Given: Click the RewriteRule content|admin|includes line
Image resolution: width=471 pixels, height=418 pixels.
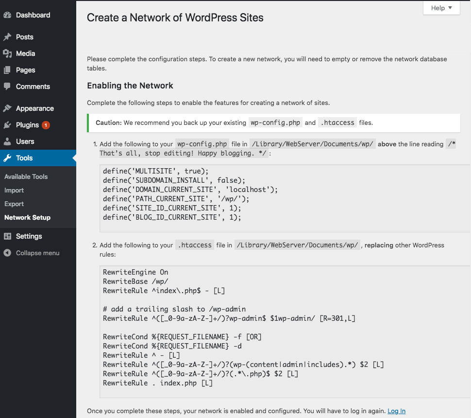Looking at the screenshot, I should click(243, 365).
